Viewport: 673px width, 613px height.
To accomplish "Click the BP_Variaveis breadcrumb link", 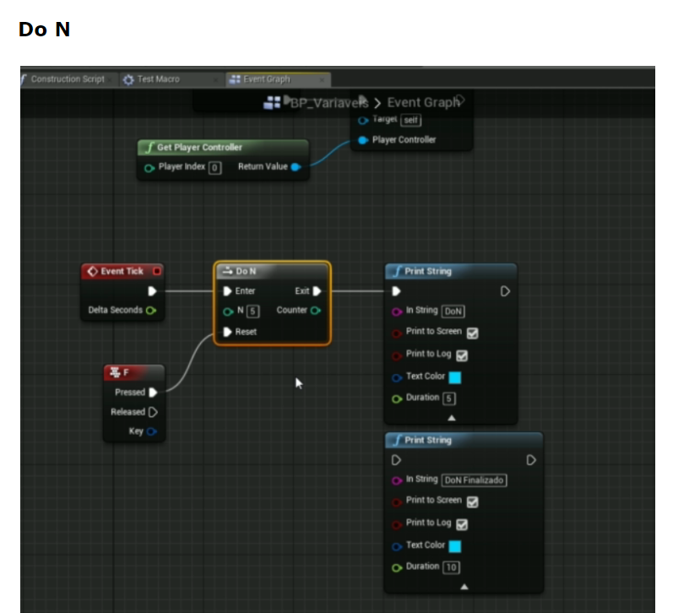I will [329, 103].
